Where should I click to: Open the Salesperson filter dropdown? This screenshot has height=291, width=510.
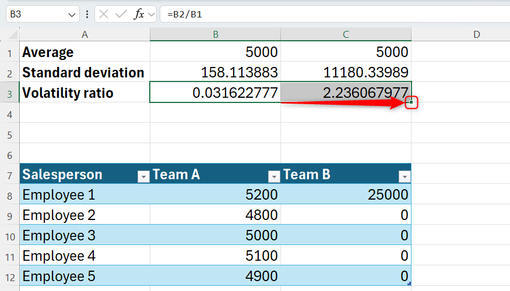[143, 177]
